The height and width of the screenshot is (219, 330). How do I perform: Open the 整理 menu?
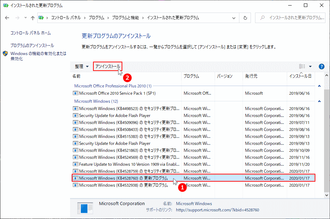(82, 67)
